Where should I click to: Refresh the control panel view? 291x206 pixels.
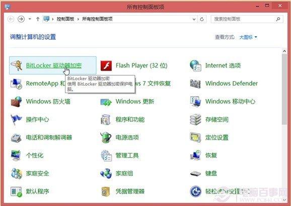202,19
